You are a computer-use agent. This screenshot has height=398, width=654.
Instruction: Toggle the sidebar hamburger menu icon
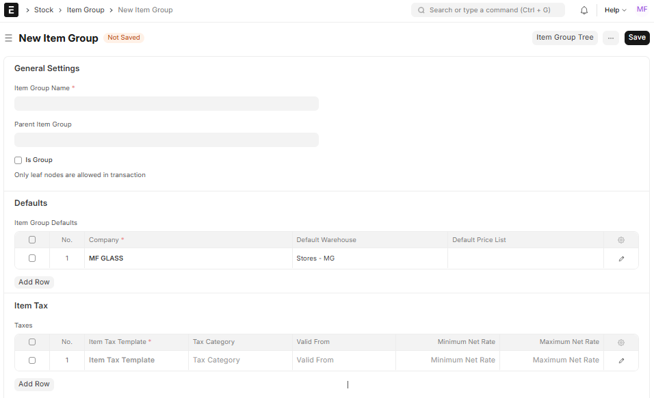[8, 38]
